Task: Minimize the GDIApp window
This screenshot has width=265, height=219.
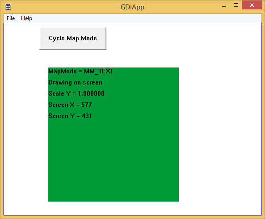Action: [x=224, y=5]
